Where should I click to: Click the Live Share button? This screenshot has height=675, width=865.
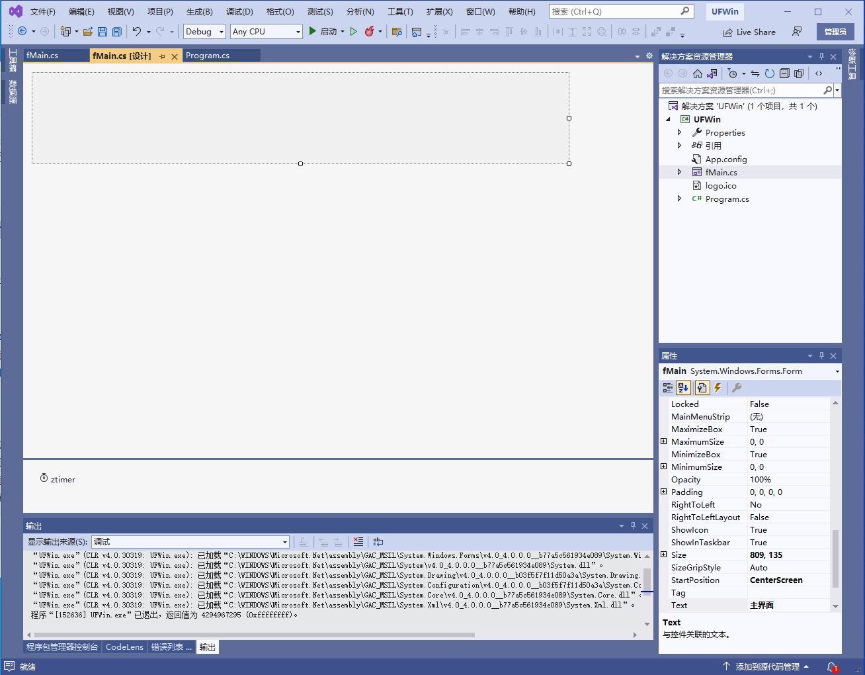749,32
